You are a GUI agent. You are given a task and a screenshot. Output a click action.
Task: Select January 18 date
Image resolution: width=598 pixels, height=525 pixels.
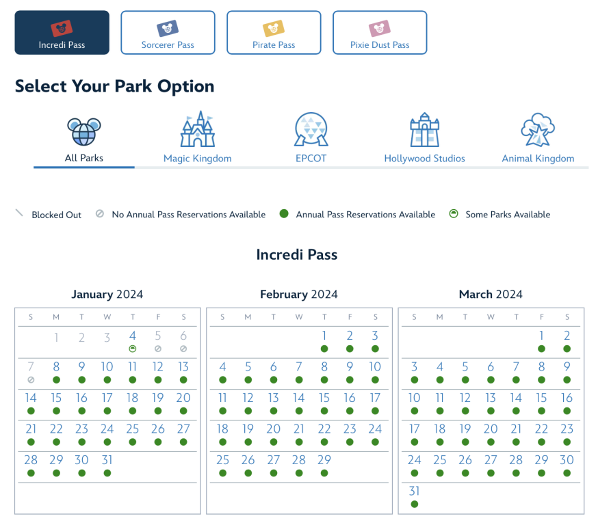(x=132, y=398)
